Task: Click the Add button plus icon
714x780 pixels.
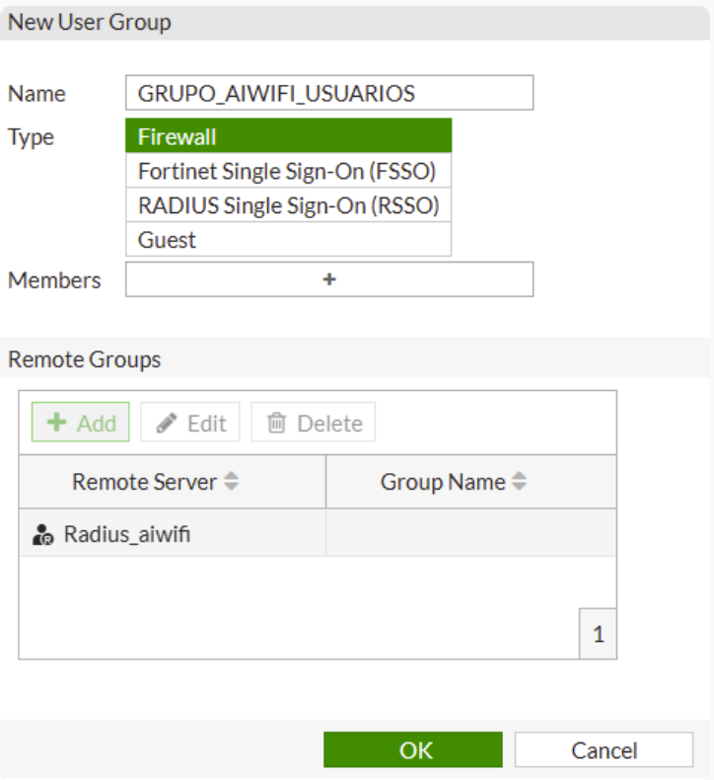Action: click(57, 423)
